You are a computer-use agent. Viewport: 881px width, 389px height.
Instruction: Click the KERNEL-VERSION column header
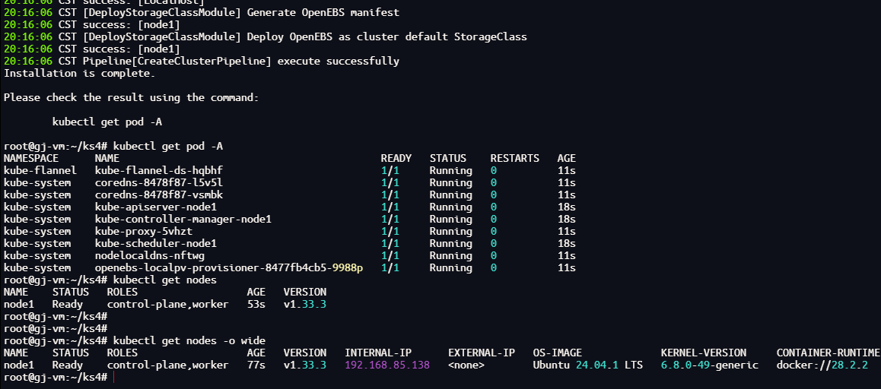click(x=704, y=353)
